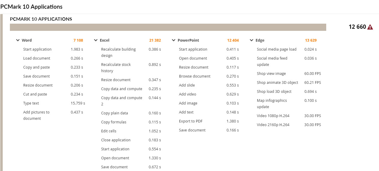Click the Export to PDF row
Viewport: 379px width, 171px height.
pyautogui.click(x=209, y=121)
